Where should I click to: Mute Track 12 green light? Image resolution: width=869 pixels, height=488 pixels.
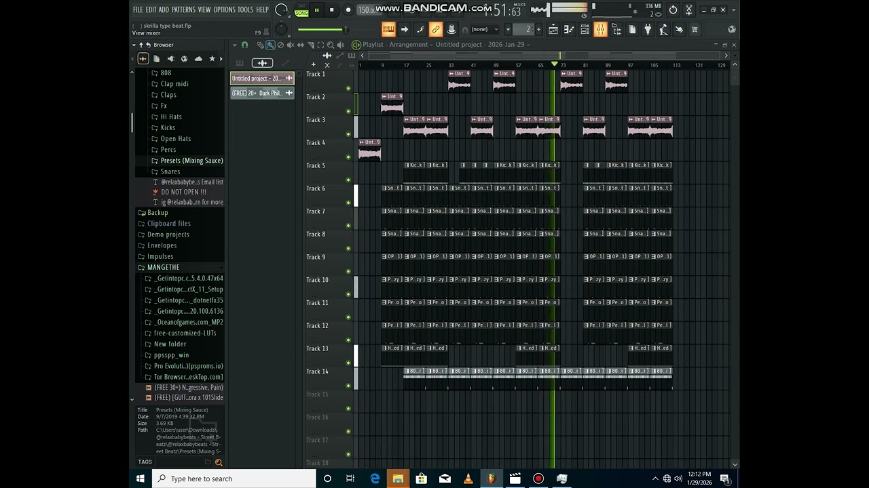[348, 340]
